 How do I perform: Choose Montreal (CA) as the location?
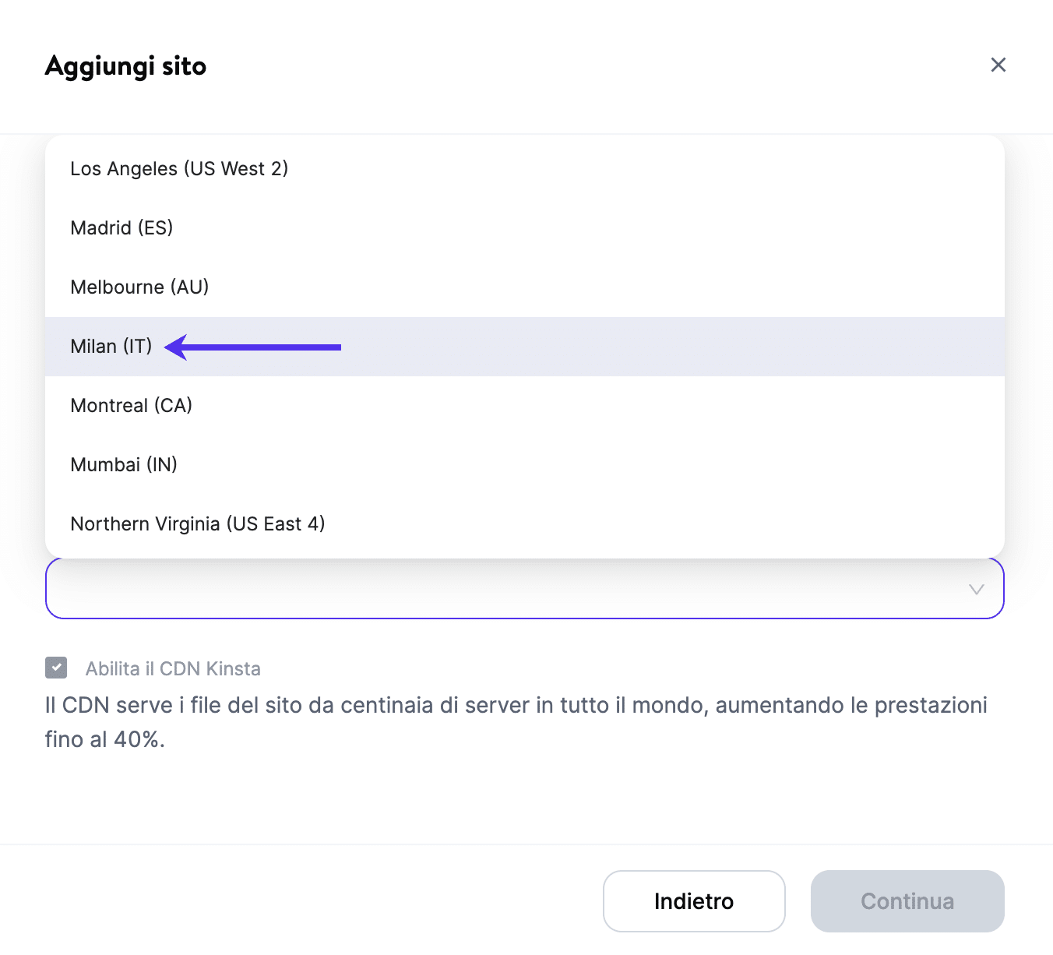pos(131,406)
